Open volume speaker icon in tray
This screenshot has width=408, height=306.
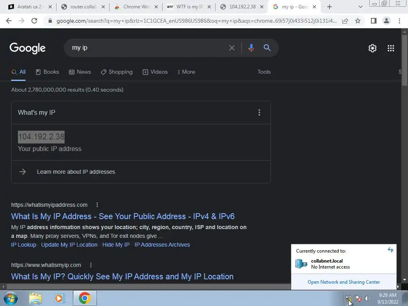tap(368, 298)
